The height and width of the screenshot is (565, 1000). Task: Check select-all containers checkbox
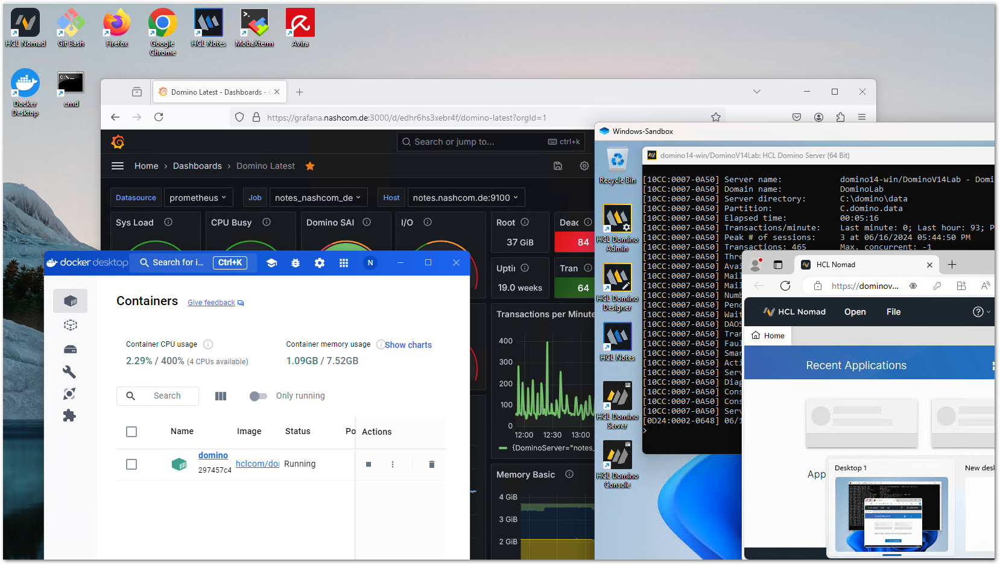(131, 432)
